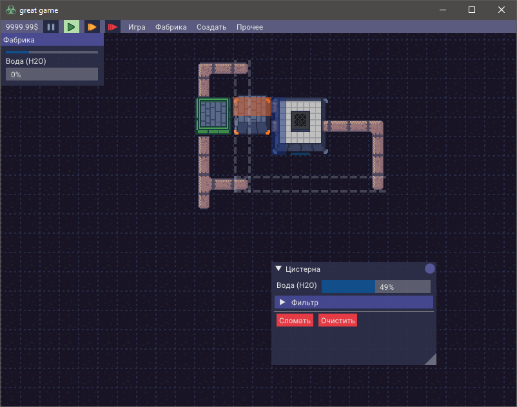517x407 pixels.
Task: Grab the Цистерна panel resize corner
Action: click(431, 360)
